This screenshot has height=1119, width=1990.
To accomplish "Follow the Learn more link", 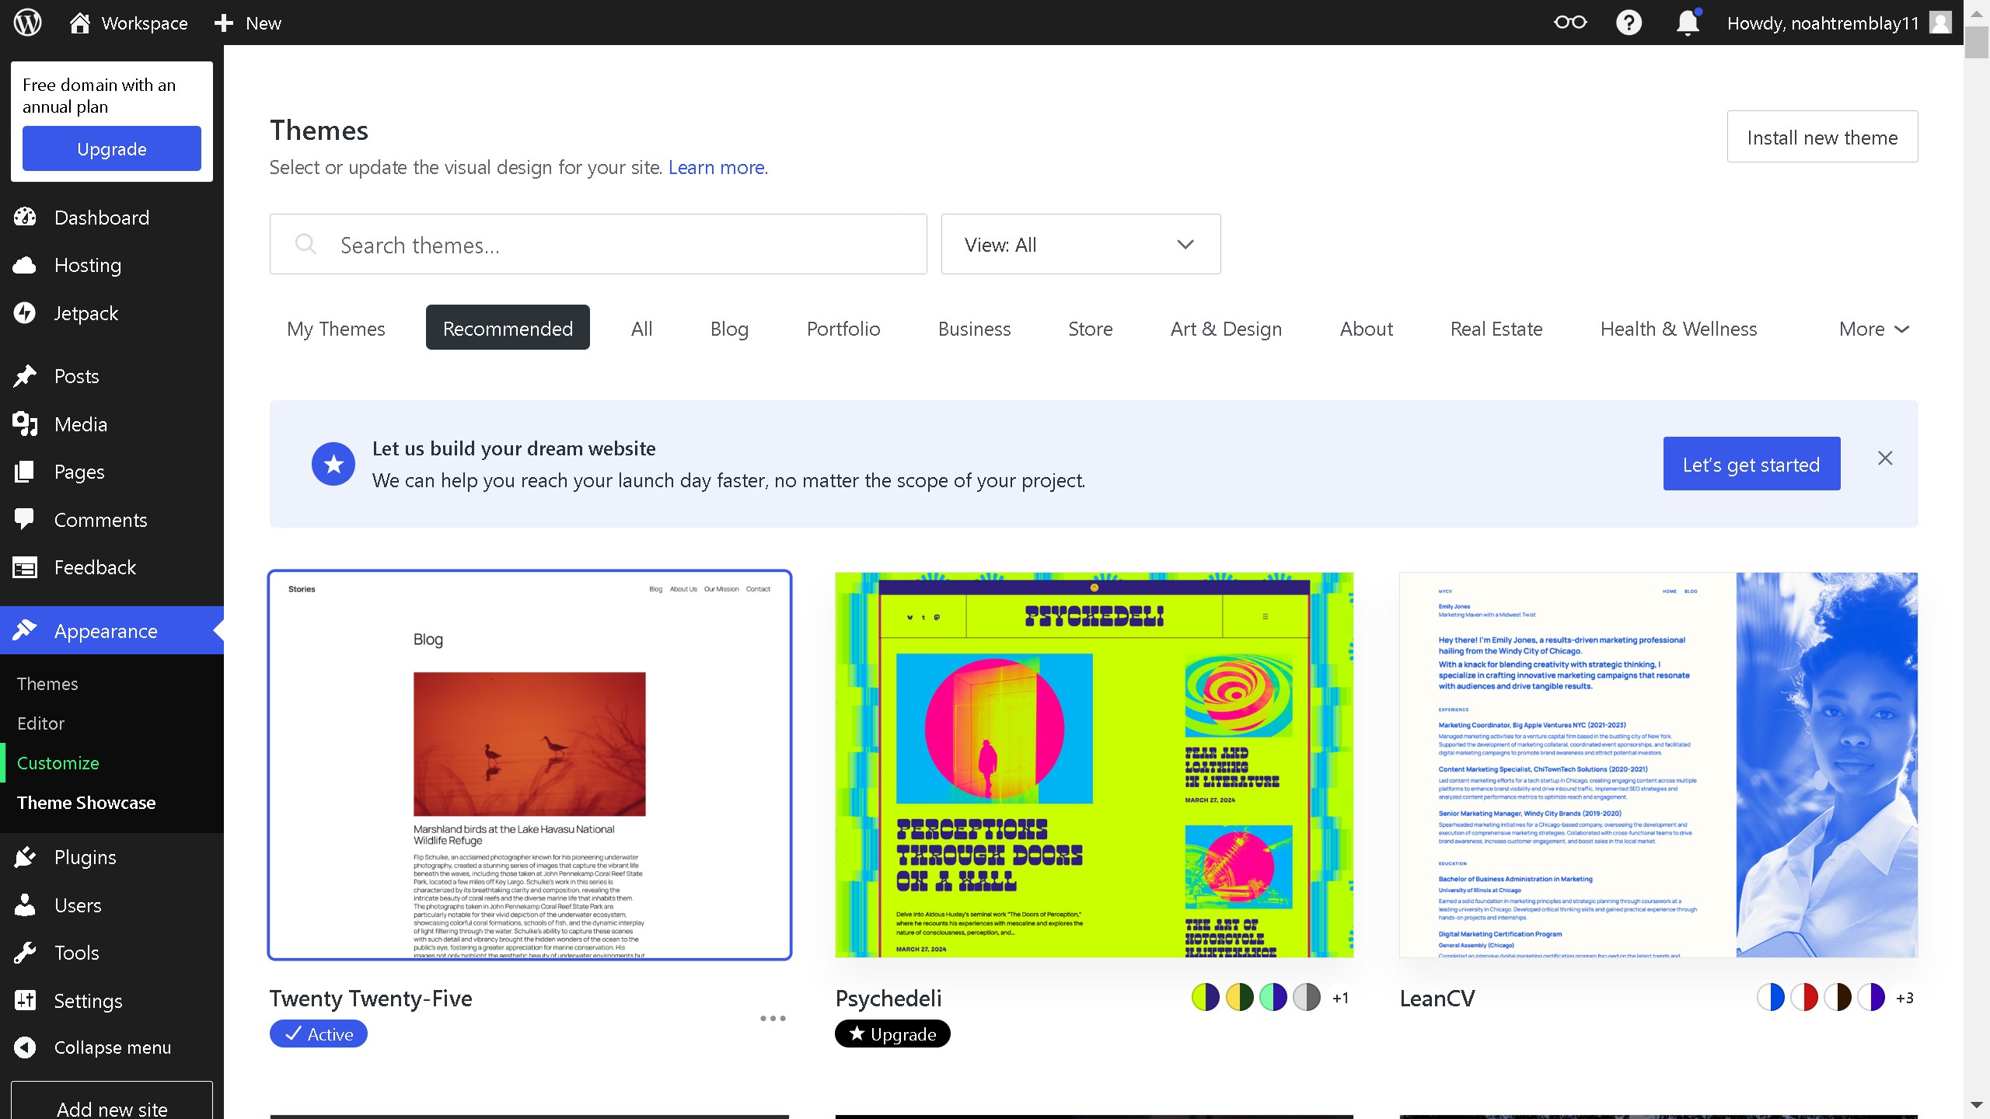I will click(716, 167).
